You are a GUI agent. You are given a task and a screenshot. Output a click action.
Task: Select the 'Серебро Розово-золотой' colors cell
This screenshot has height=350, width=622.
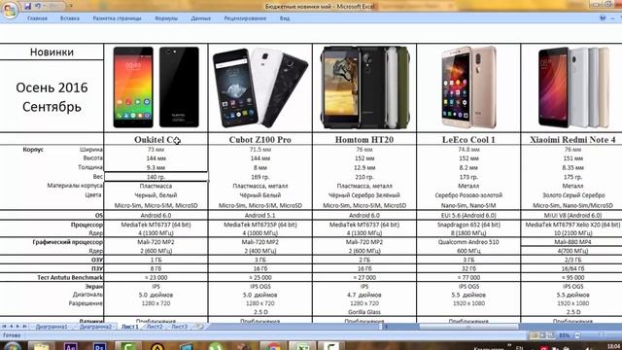(468, 195)
